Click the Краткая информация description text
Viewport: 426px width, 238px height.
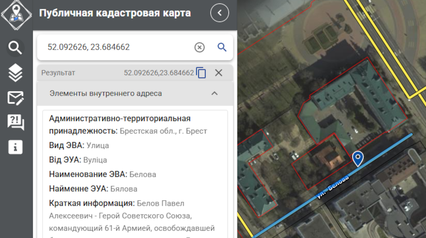coord(132,215)
